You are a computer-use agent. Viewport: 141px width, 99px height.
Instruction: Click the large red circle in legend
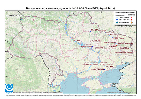click(132, 20)
